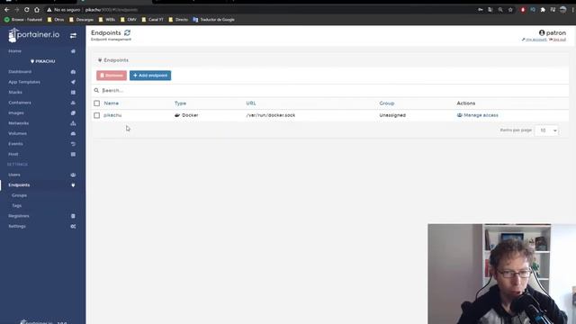Screen dimensions: 576x324
Task: Open Dashboard in the sidebar
Action: click(20, 72)
